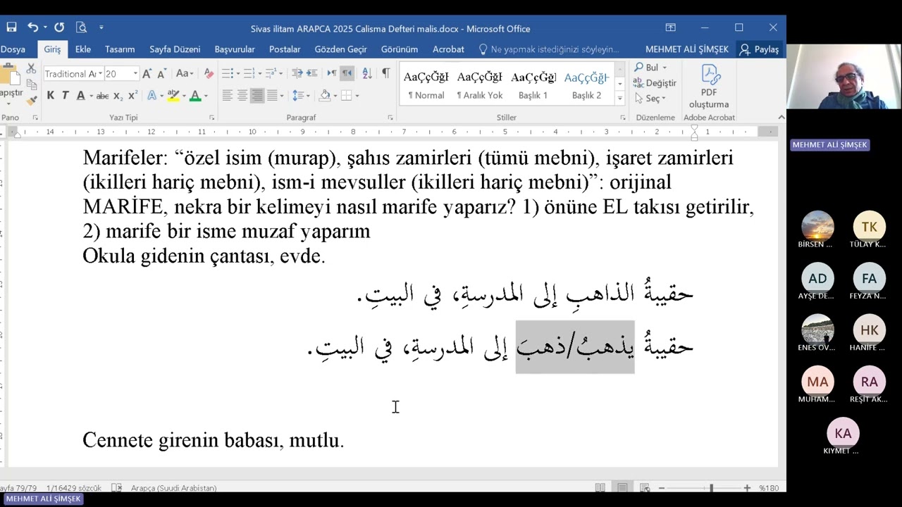Viewport: 902px width, 507px height.
Task: Apply bulleted list
Action: point(227,73)
